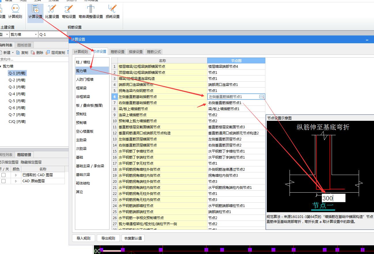Open 比重设置 tool
The height and width of the screenshot is (254, 374).
click(x=52, y=12)
